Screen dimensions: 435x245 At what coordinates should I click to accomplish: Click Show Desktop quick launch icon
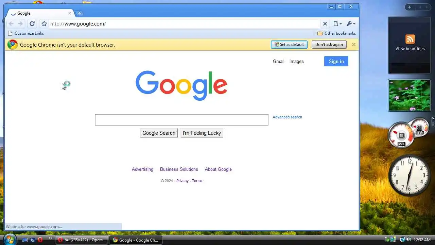point(25,240)
